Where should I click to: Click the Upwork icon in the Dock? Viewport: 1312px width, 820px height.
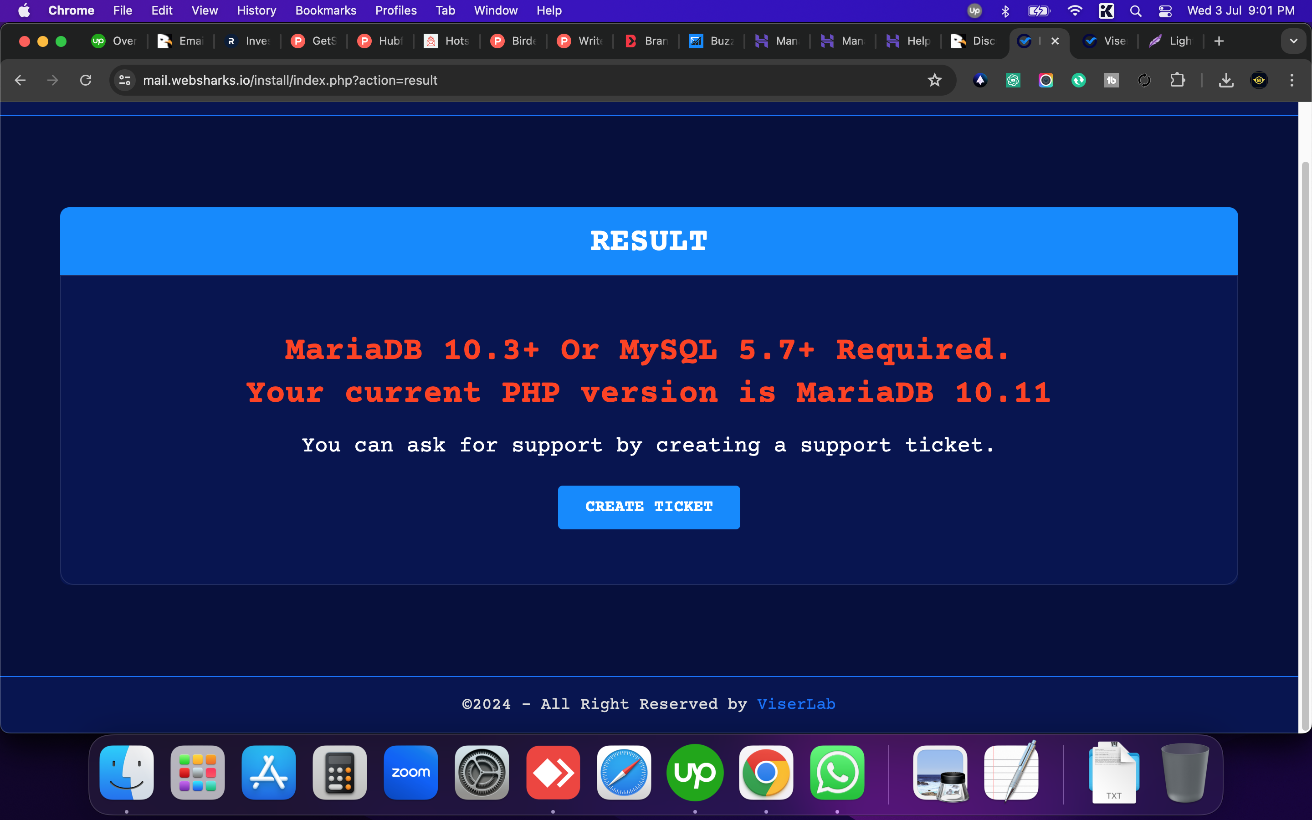[x=694, y=772]
